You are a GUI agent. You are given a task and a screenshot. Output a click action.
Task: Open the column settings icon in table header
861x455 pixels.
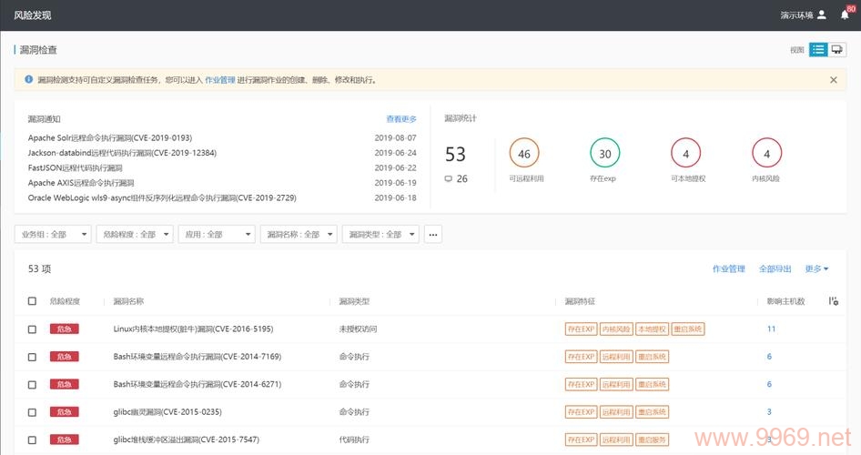pyautogui.click(x=834, y=301)
